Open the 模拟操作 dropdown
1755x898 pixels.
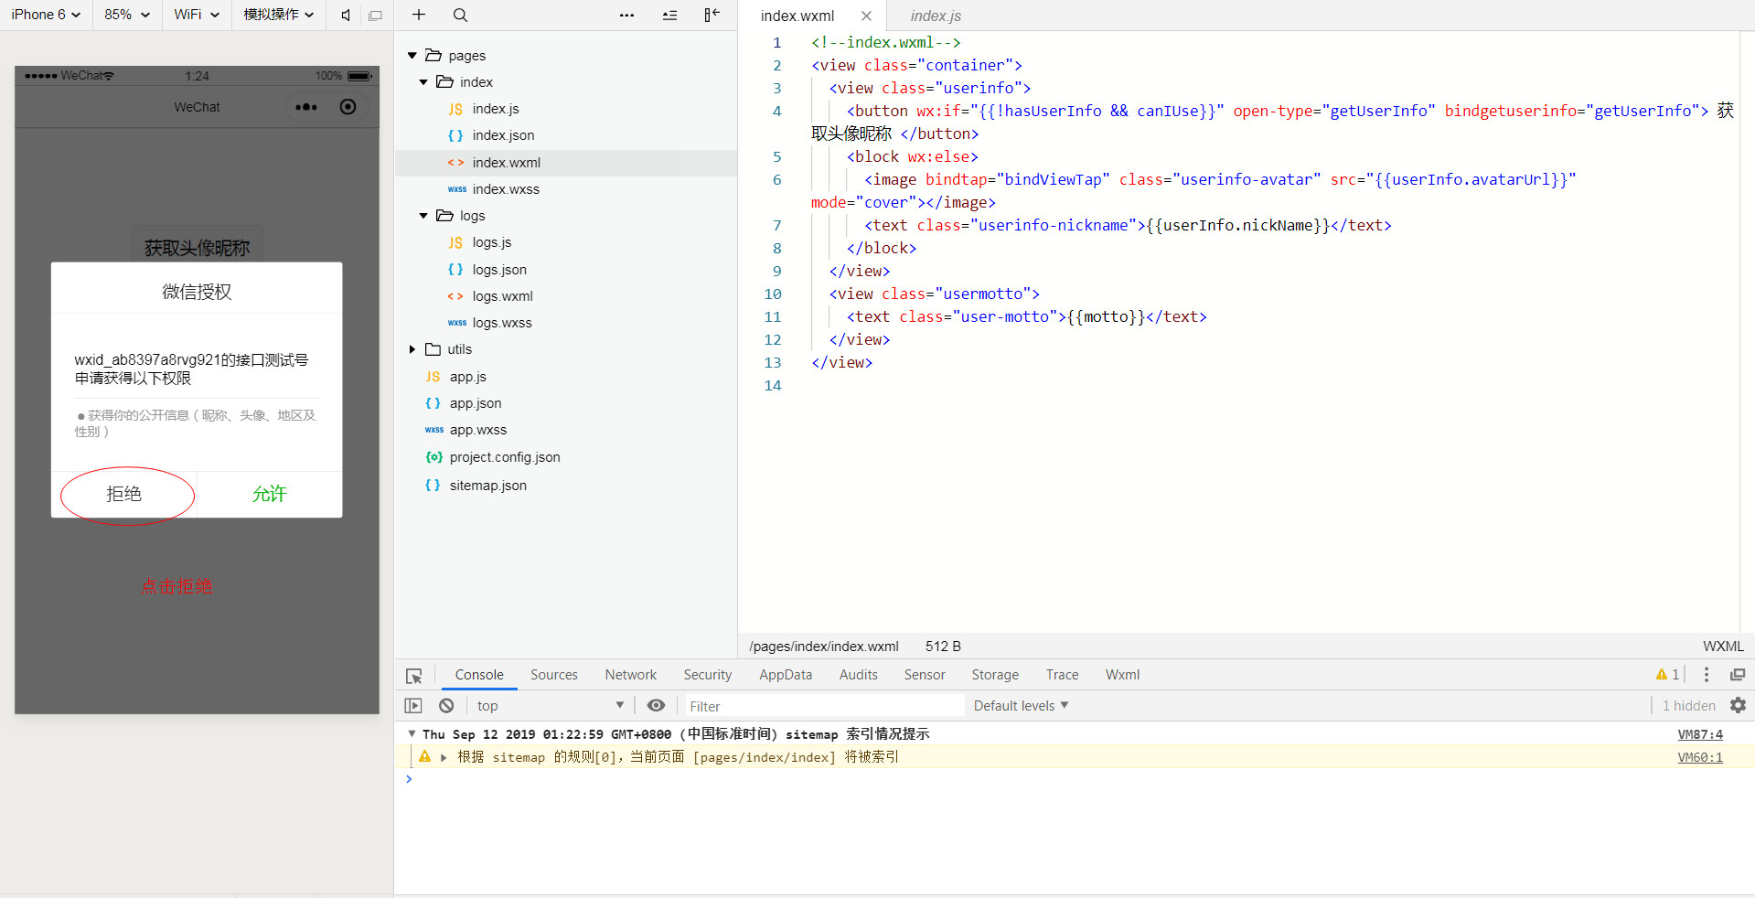[279, 15]
